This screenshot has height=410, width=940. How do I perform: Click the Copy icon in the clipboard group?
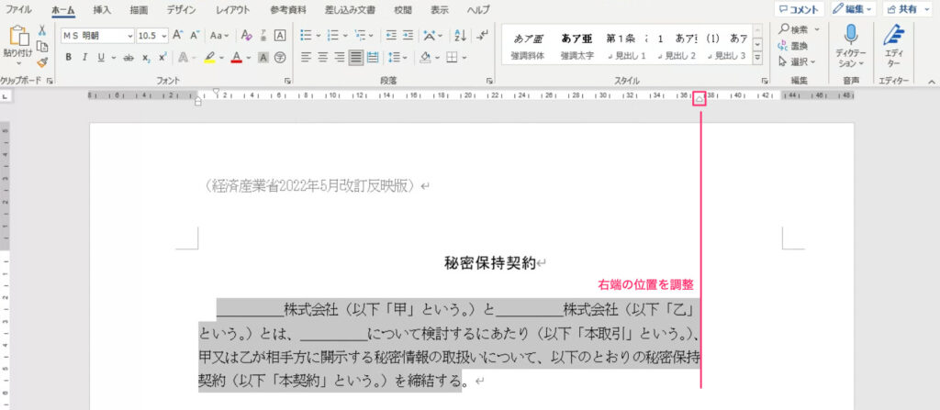coord(42,47)
